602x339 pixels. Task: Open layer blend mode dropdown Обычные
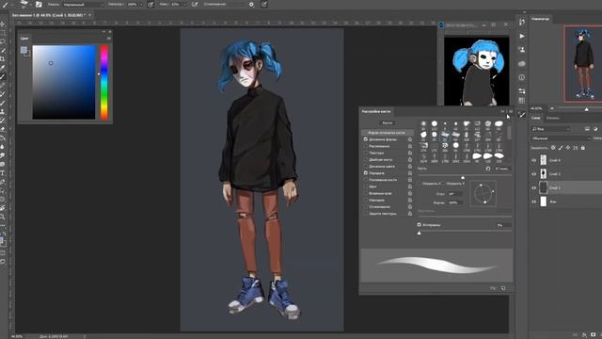561,138
